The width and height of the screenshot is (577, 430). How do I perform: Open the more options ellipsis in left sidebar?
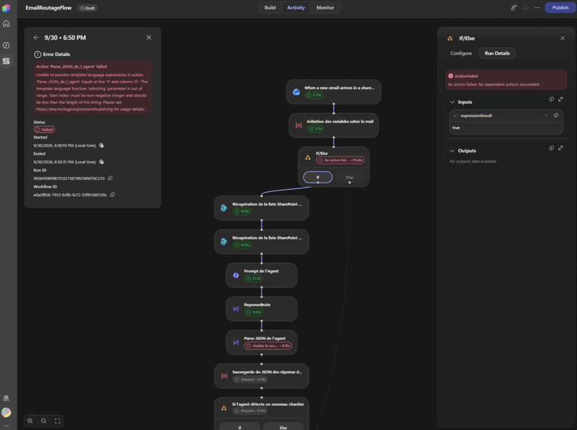[6, 425]
